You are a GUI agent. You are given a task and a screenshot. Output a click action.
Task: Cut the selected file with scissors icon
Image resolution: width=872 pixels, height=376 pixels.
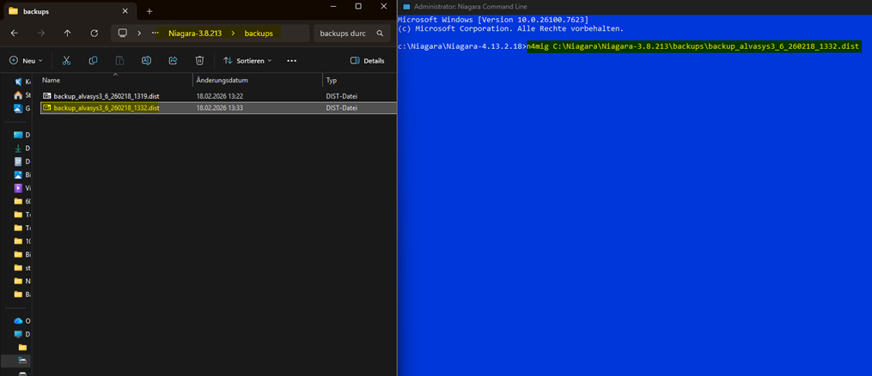[x=66, y=61]
